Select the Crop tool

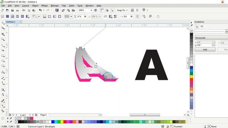pos(3,34)
